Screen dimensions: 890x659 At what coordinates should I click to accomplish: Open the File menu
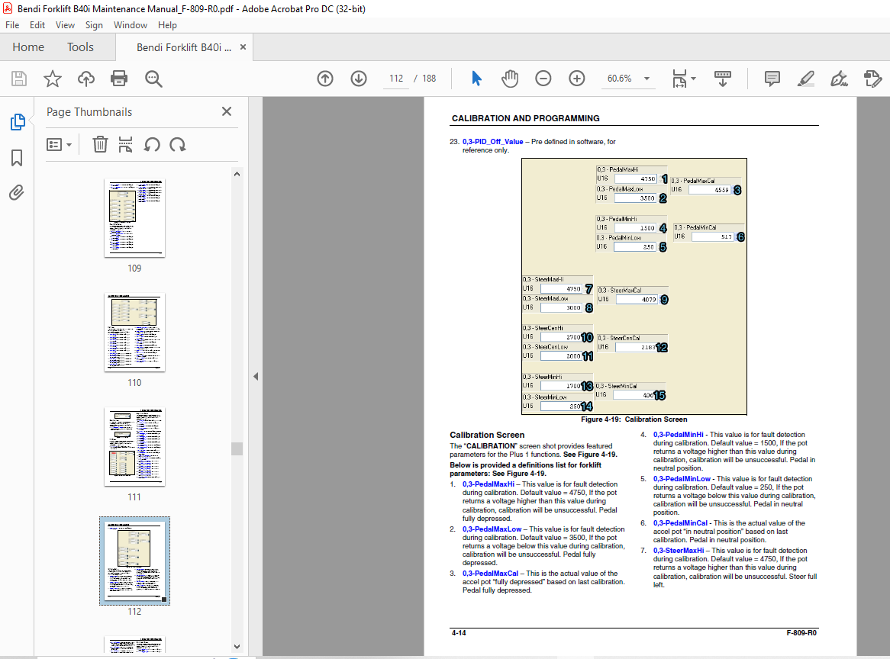(x=12, y=25)
